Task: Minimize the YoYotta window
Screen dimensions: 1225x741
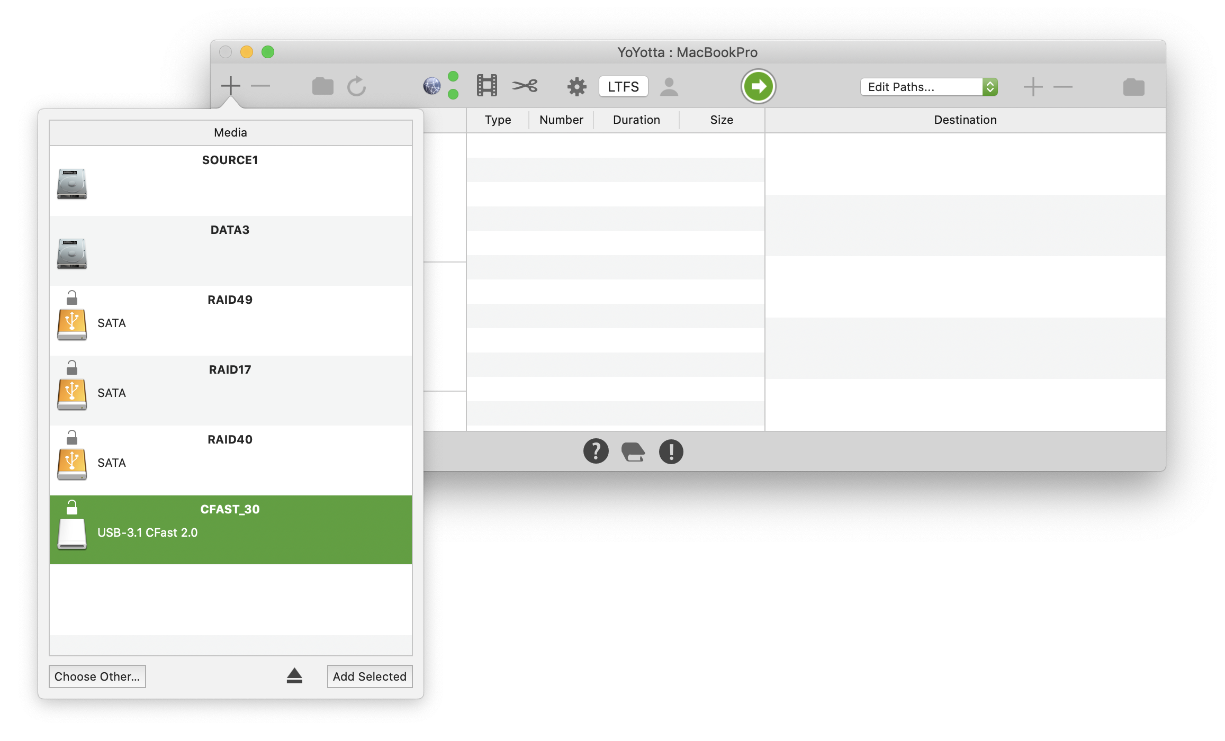Action: point(247,52)
